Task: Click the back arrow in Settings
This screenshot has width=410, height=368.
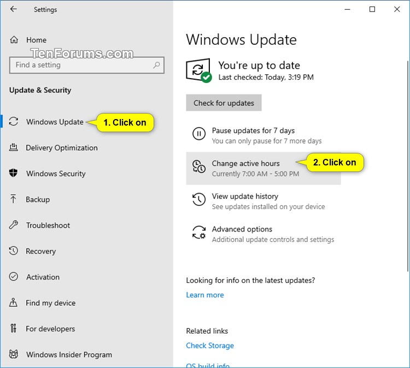Action: point(13,9)
